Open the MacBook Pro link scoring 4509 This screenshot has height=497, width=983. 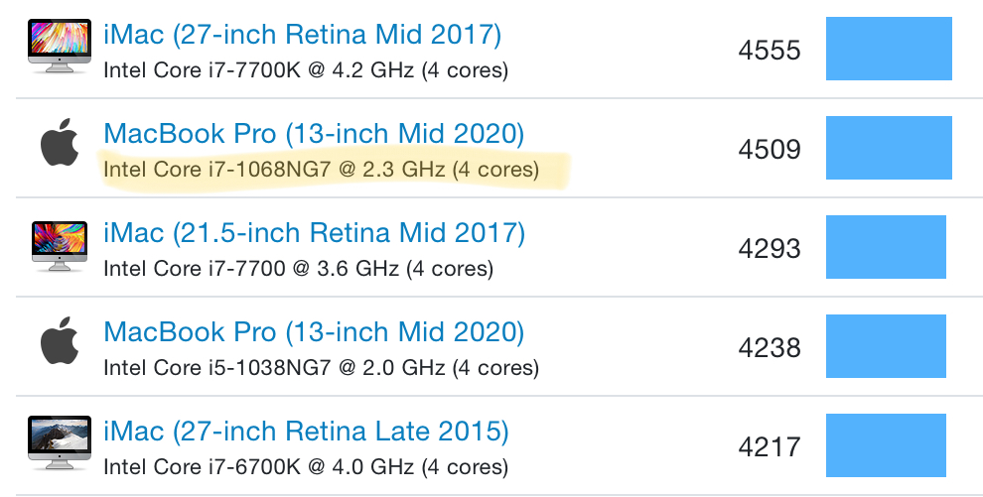pyautogui.click(x=314, y=133)
